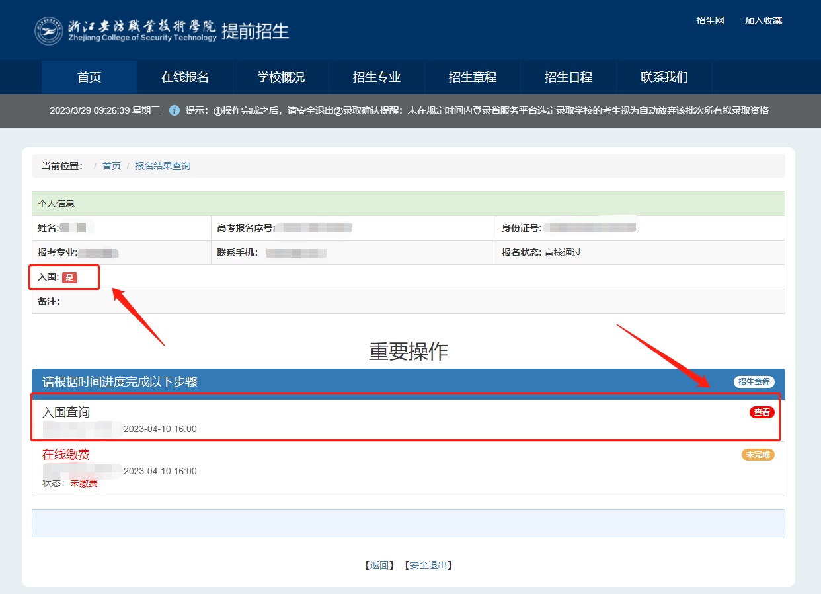Click the white 招生章程 badge button
The image size is (821, 594).
point(754,382)
